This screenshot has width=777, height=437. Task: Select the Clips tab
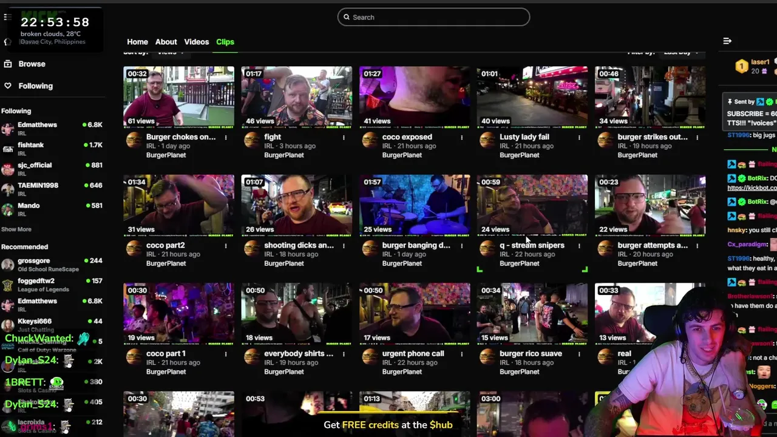(x=225, y=42)
